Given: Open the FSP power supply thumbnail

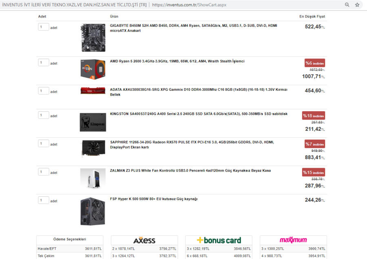Looking at the screenshot, I should [93, 211].
